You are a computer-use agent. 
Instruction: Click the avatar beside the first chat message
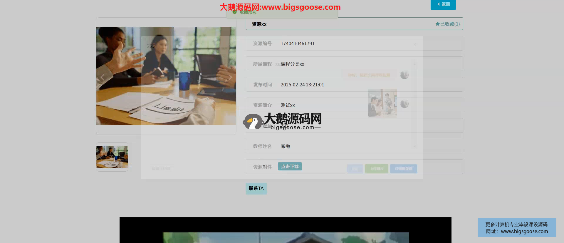pyautogui.click(x=404, y=75)
